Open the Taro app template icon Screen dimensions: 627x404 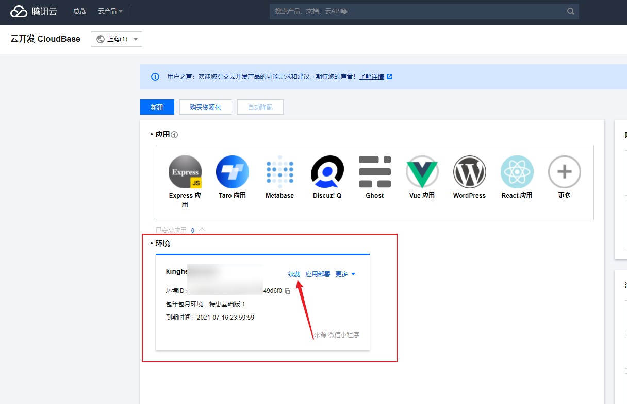pyautogui.click(x=232, y=172)
